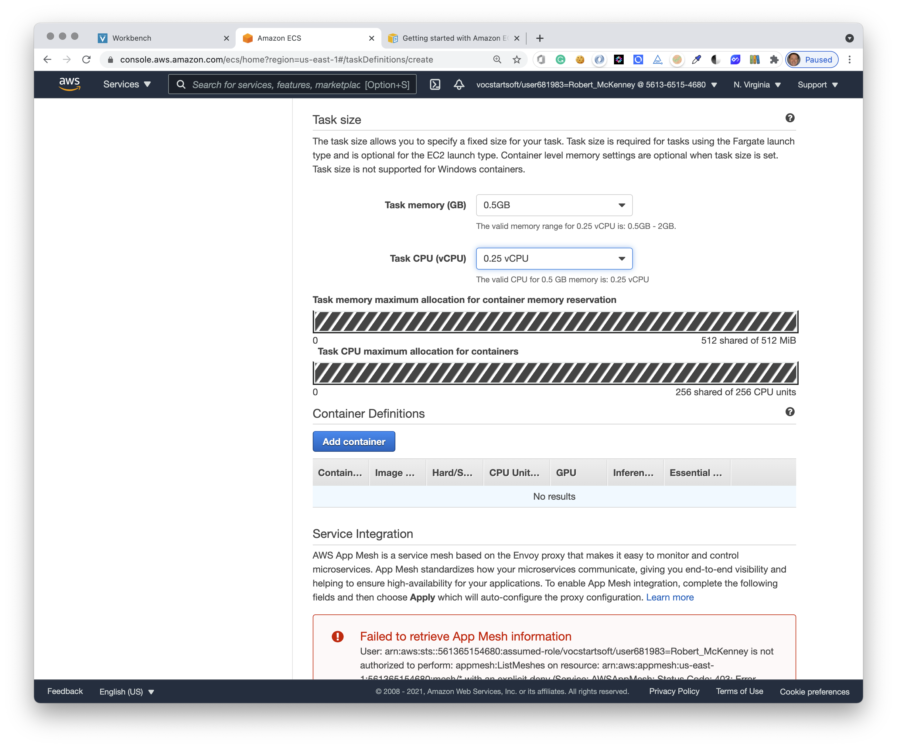Click the Add container button
The width and height of the screenshot is (897, 748).
[x=354, y=441]
